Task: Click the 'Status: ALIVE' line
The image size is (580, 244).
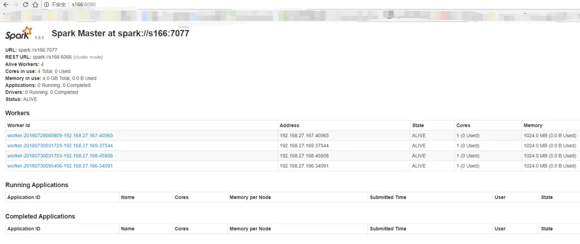Action: pos(21,99)
